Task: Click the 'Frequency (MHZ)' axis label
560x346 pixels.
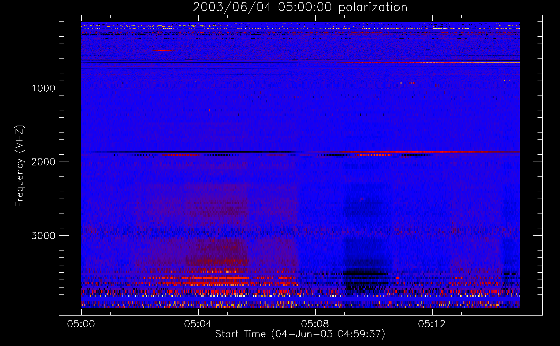Action: click(x=20, y=166)
